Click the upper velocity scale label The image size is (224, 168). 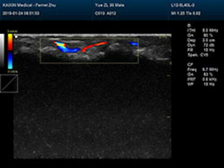click(13, 31)
